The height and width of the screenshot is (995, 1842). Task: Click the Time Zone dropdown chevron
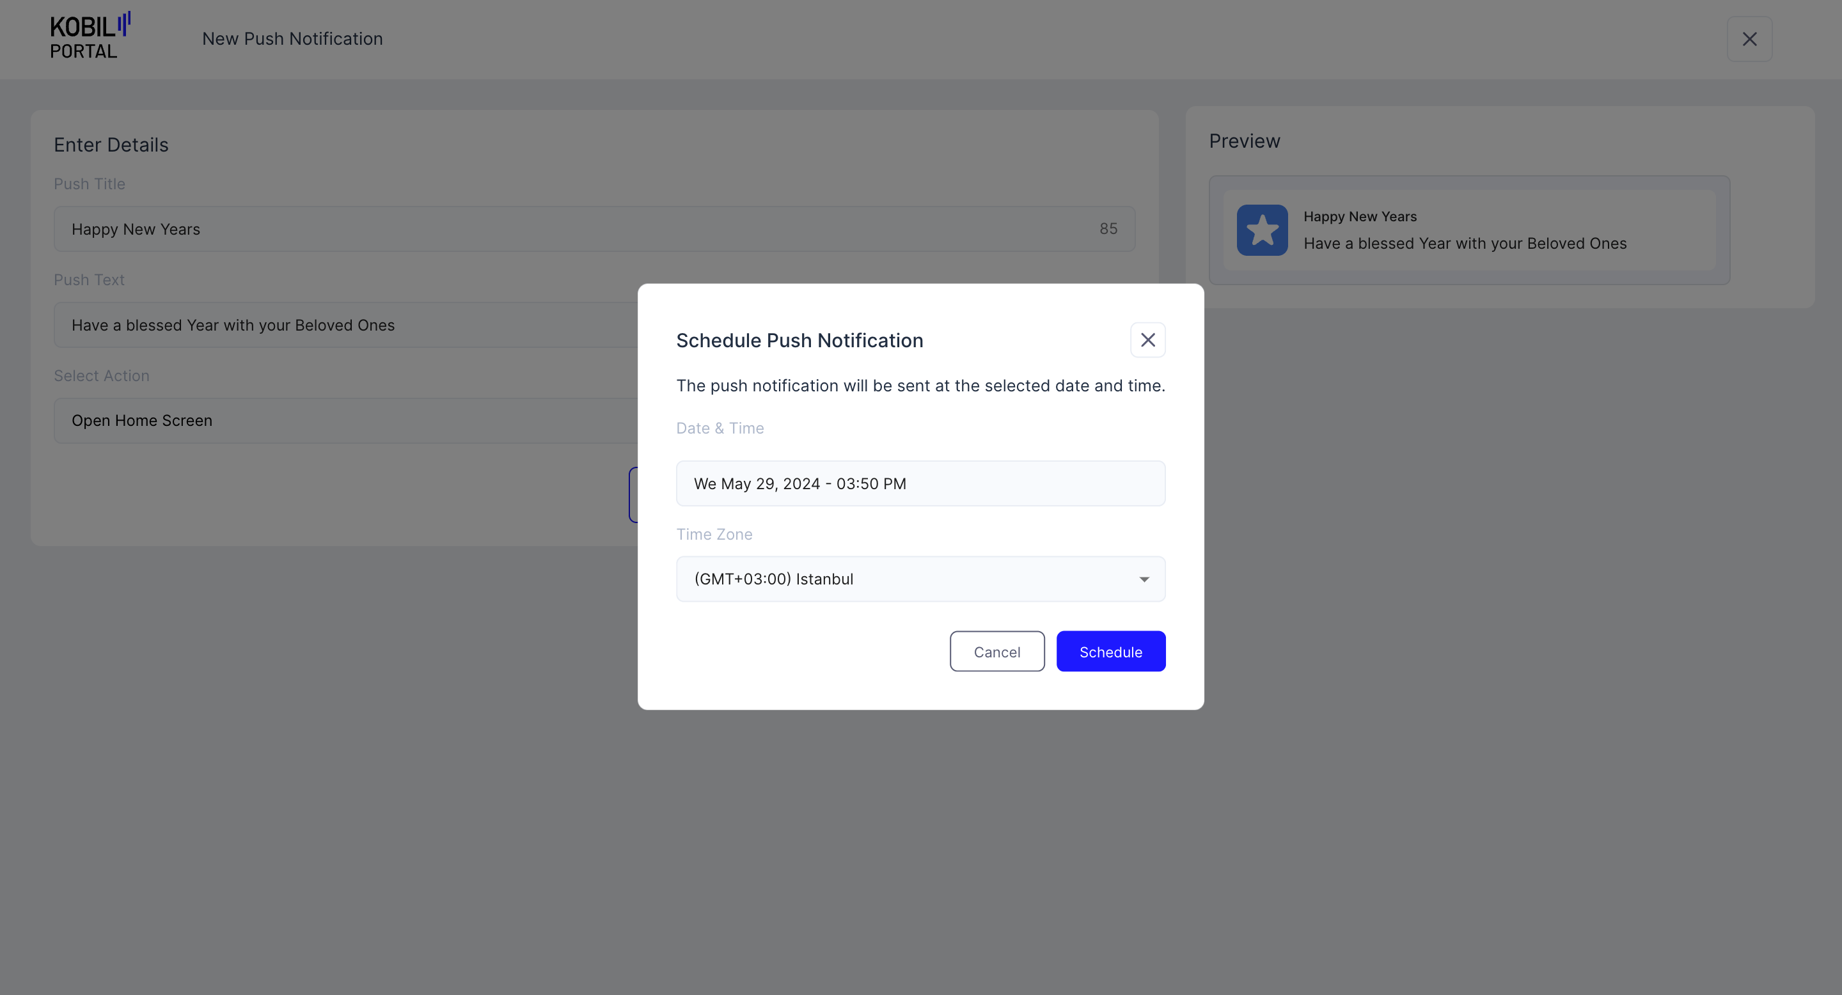(1143, 579)
